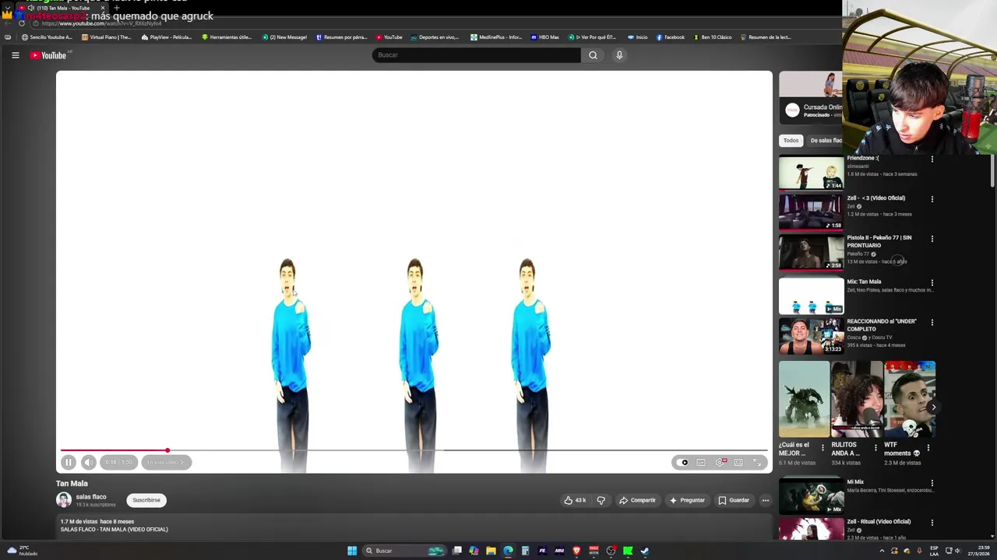Open Mix: Tan Mala playlist thumbnail
Screen dimensions: 997x560
[x=811, y=296]
